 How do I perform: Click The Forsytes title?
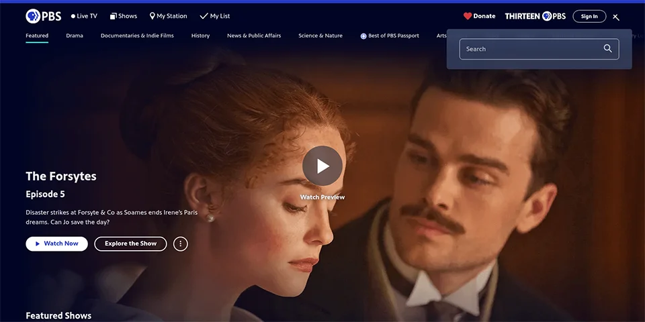[x=61, y=176]
